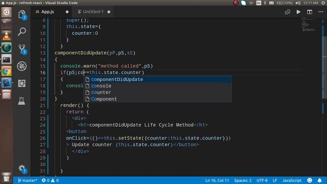Click the red recording icon in top panel
Screen dimensions: 327x184
(x=236, y=3)
